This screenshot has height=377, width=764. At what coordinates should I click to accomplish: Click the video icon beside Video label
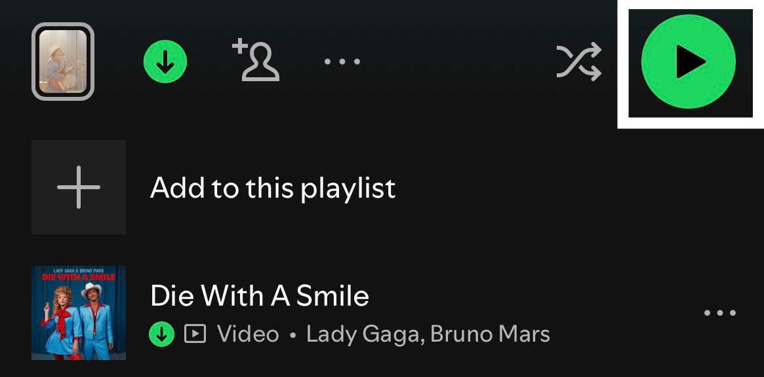tap(195, 334)
